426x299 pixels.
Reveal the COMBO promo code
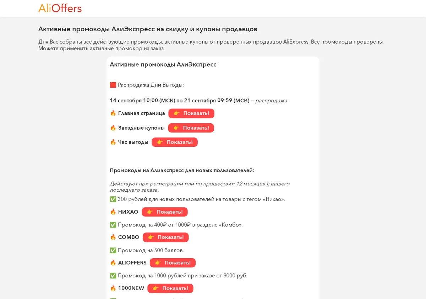(x=166, y=237)
